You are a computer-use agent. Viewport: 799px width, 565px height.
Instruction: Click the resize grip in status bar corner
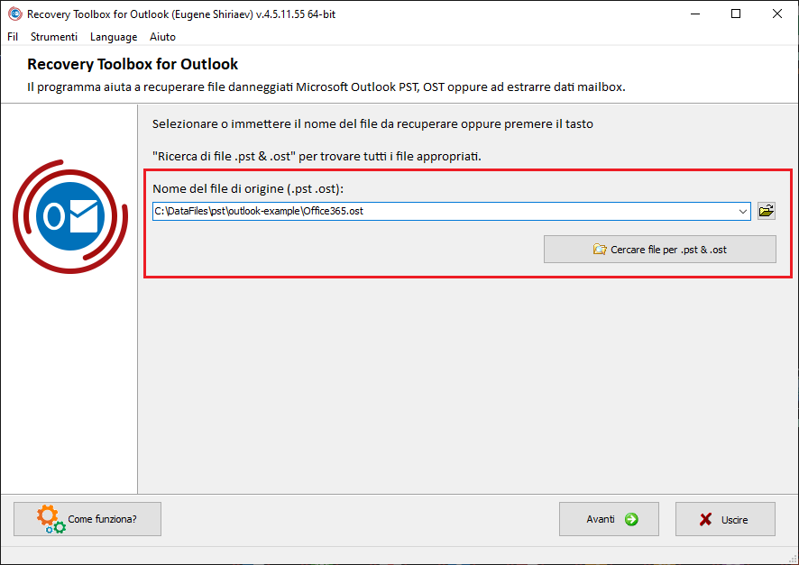coord(793,559)
